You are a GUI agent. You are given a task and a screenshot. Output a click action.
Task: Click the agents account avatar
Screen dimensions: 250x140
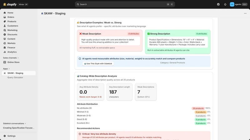point(232,4)
